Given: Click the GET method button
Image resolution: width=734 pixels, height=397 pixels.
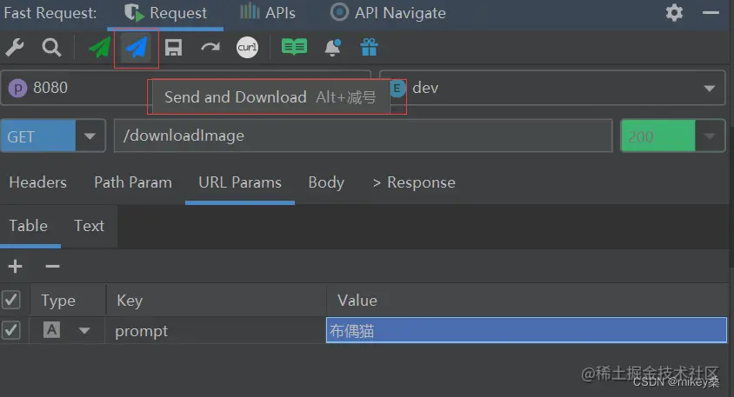Looking at the screenshot, I should pos(38,136).
